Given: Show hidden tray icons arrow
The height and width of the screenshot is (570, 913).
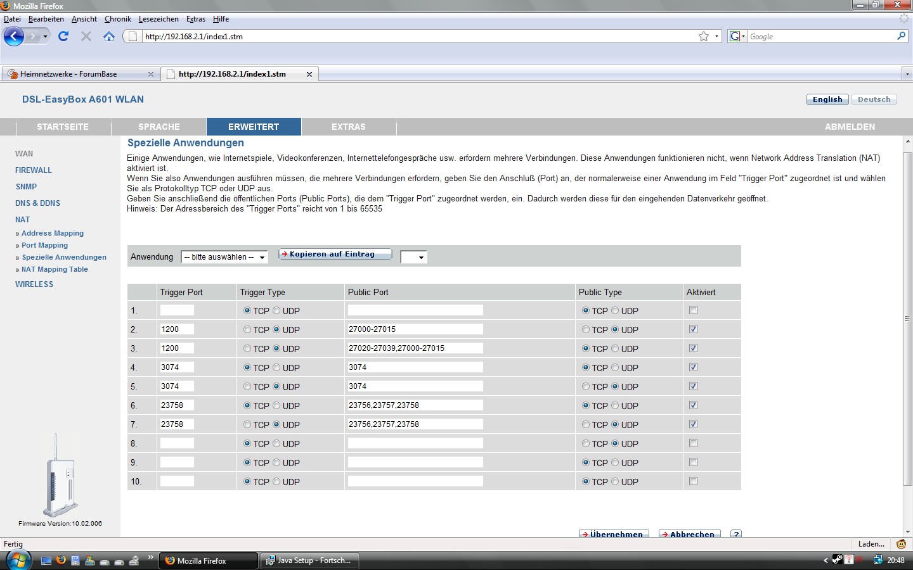Looking at the screenshot, I should click(826, 560).
